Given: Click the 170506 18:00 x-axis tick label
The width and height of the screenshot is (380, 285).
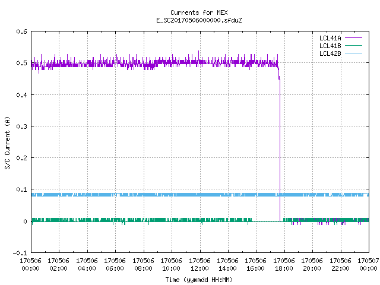Looking at the screenshot, I should pos(284,265).
